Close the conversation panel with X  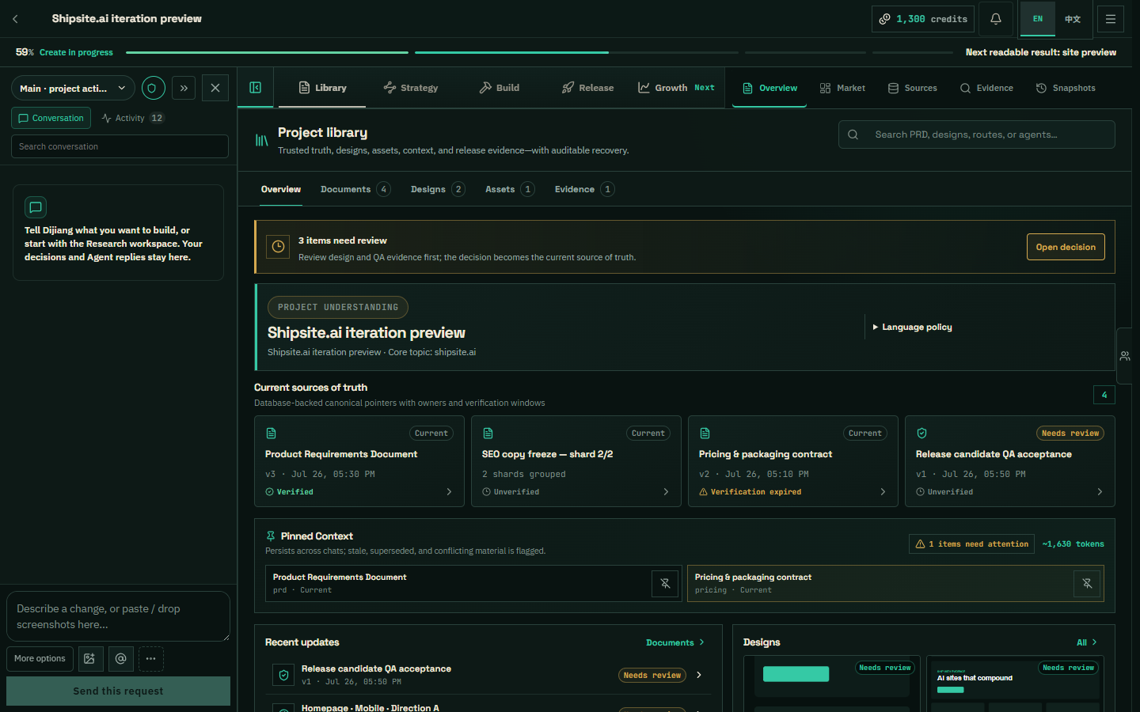tap(215, 88)
